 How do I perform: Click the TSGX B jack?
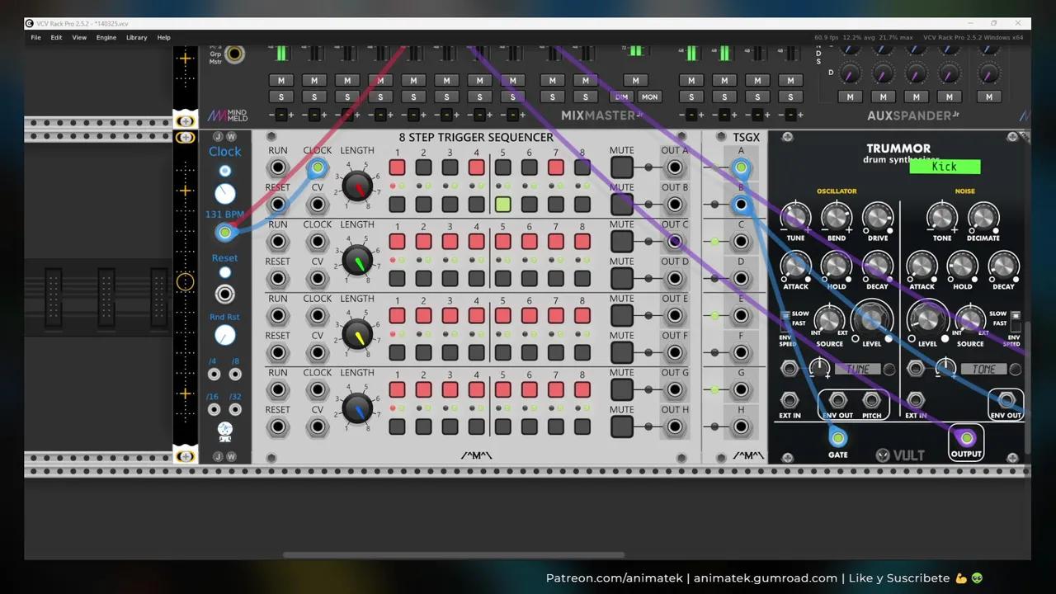[x=741, y=205]
